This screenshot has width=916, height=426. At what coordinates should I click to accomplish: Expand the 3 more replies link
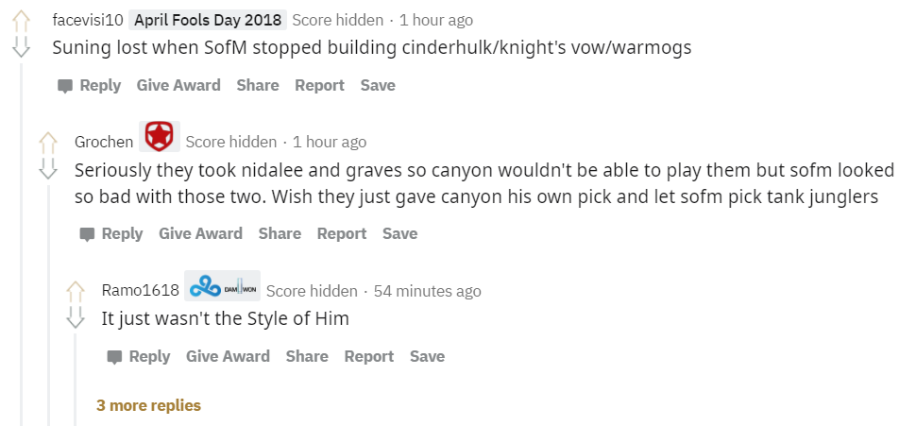[x=148, y=405]
